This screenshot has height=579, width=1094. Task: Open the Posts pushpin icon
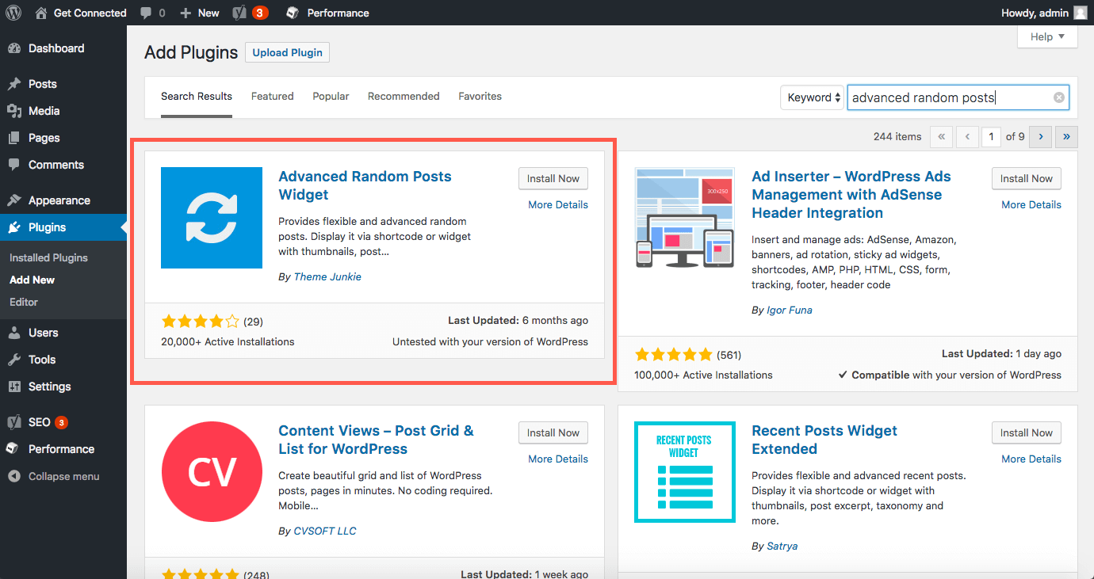[14, 84]
